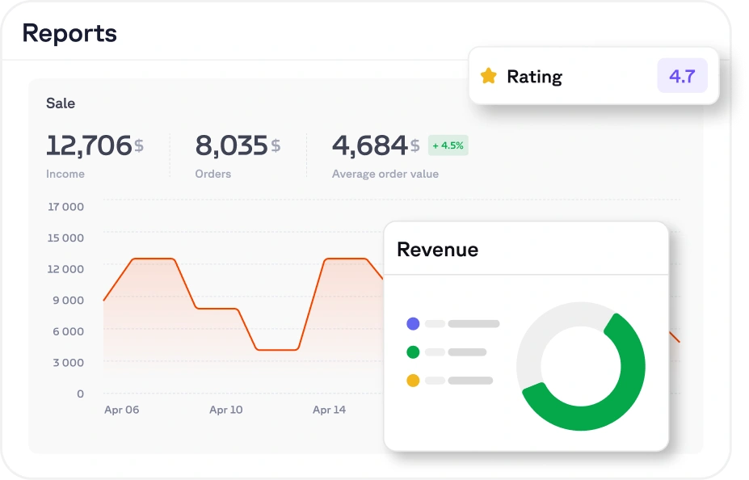Click the Sale section title

61,103
